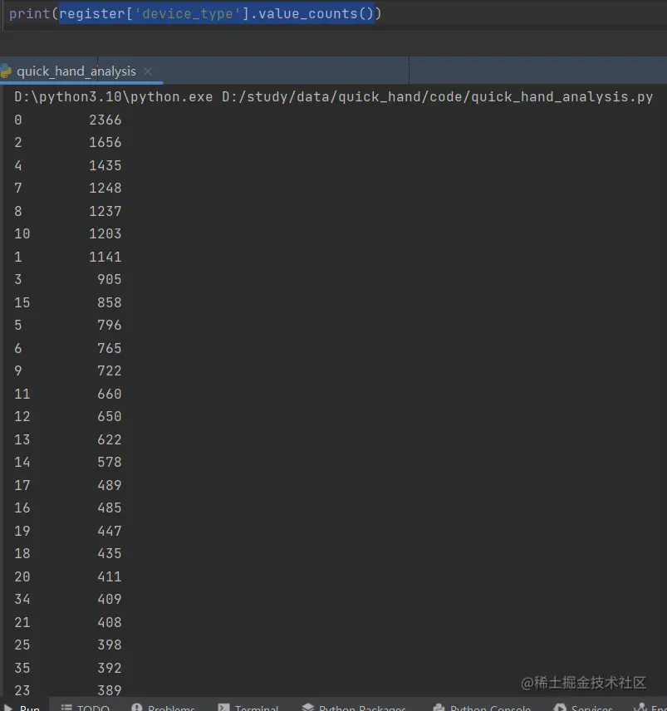Click the count value 905
Image resolution: width=667 pixels, height=711 pixels.
(110, 279)
